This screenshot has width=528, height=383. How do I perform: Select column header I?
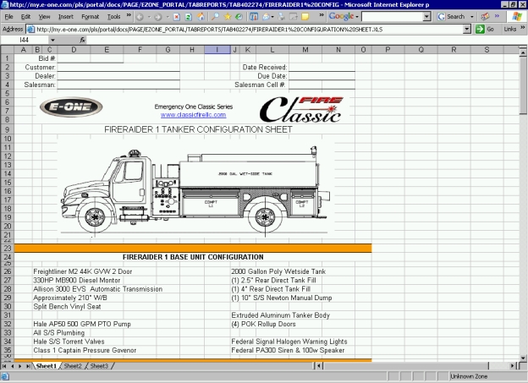tap(217, 50)
